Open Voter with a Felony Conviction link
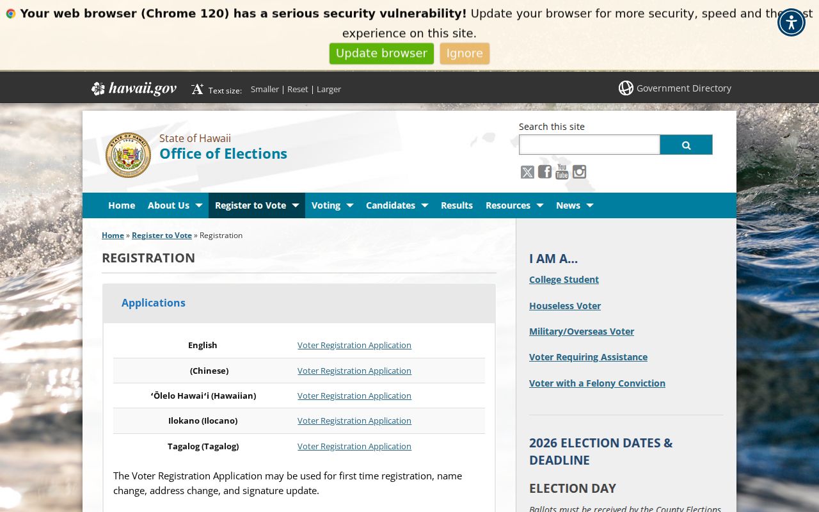 (597, 383)
